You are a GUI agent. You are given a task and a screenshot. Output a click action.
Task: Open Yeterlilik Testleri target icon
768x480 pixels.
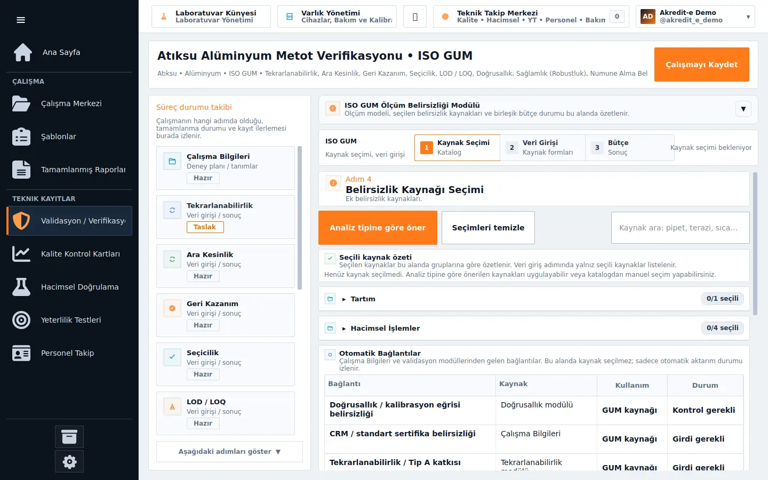(x=21, y=320)
